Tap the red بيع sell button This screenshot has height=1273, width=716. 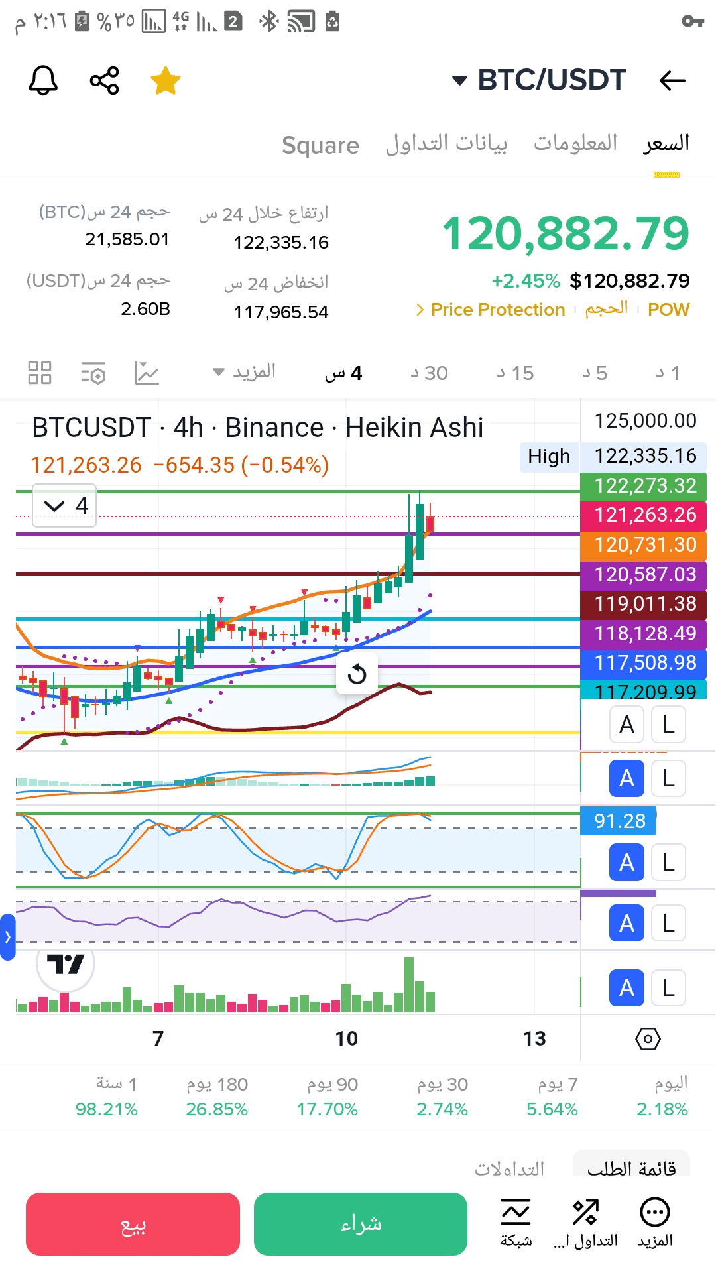tap(133, 1224)
